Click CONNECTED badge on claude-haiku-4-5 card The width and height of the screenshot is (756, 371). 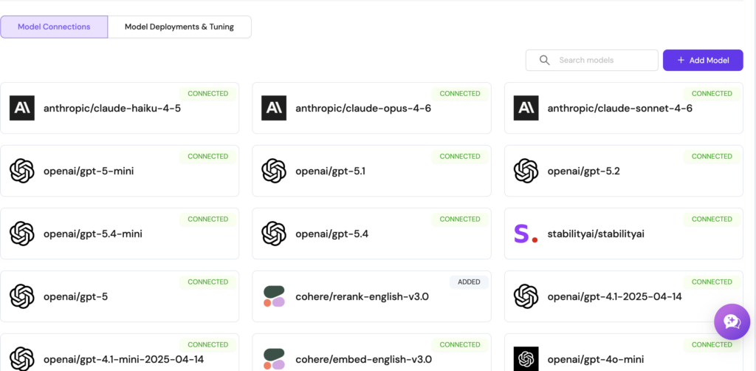pos(207,94)
